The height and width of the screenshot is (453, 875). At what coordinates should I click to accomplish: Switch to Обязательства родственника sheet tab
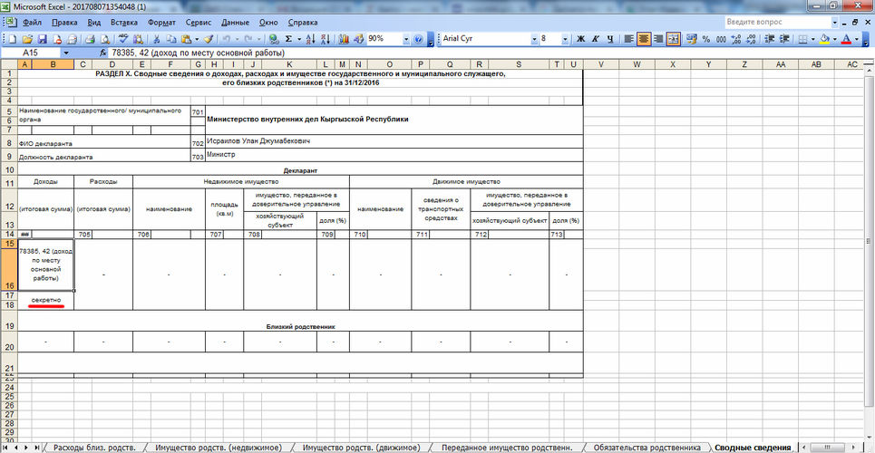[x=647, y=448]
